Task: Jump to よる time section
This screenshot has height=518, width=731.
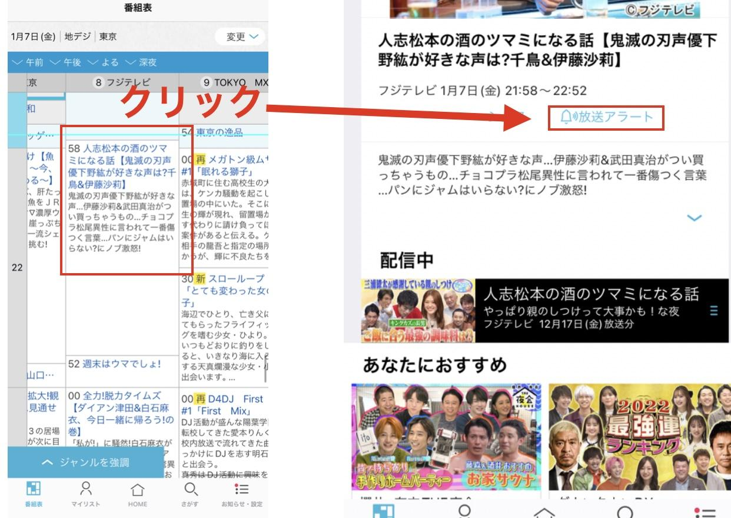Action: [103, 62]
